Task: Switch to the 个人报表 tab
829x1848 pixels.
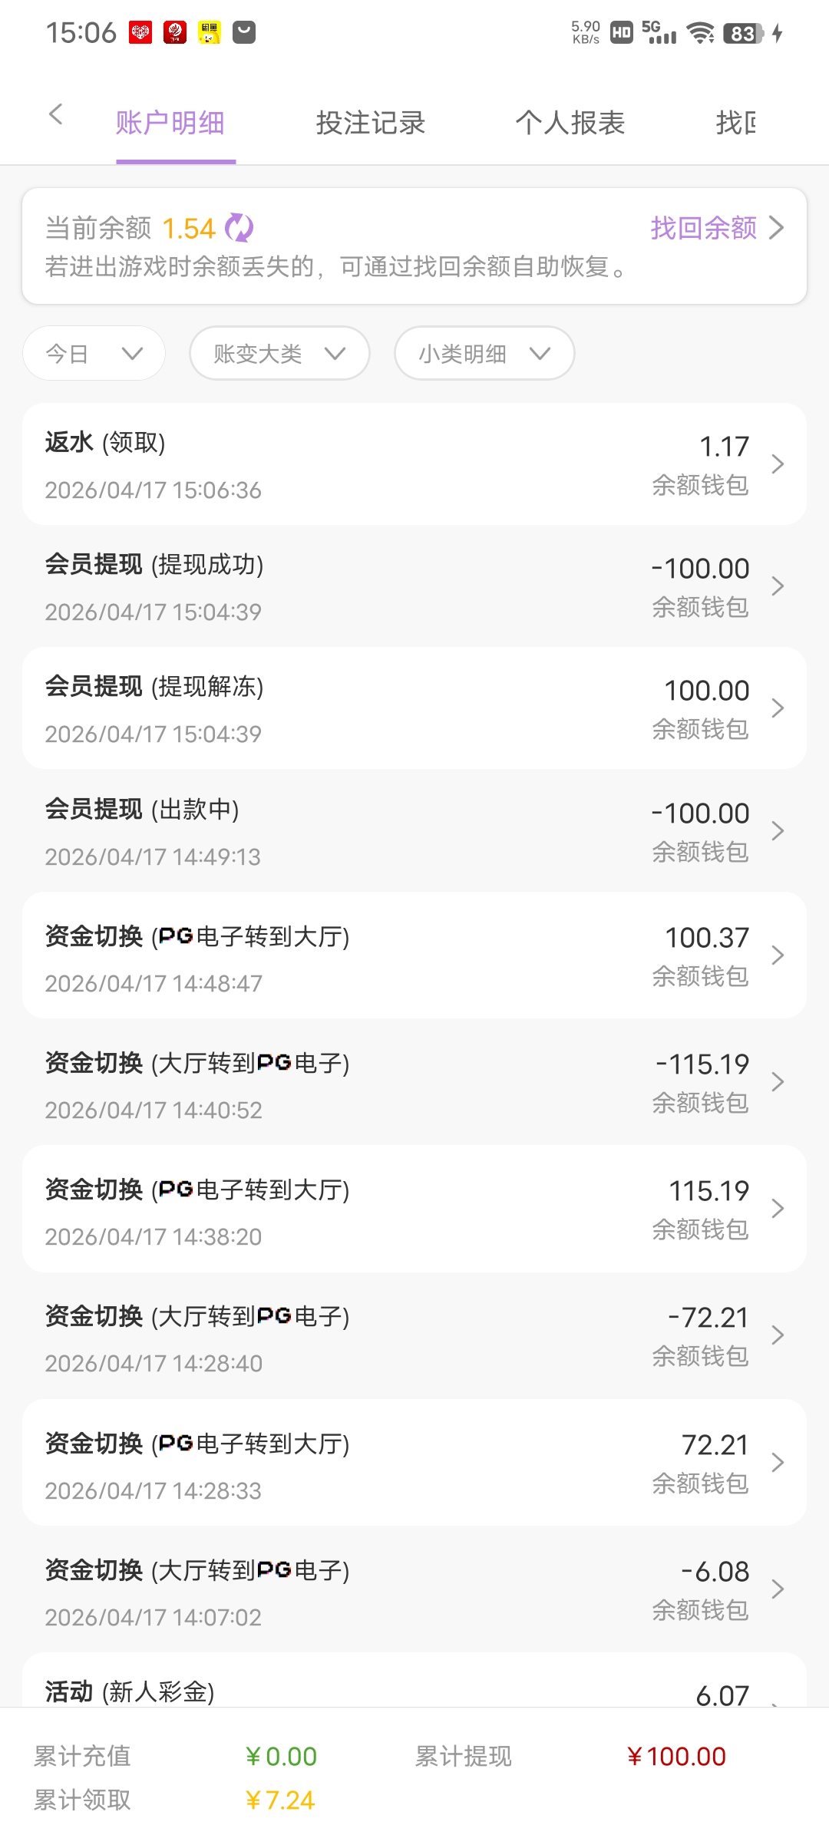Action: [x=570, y=123]
